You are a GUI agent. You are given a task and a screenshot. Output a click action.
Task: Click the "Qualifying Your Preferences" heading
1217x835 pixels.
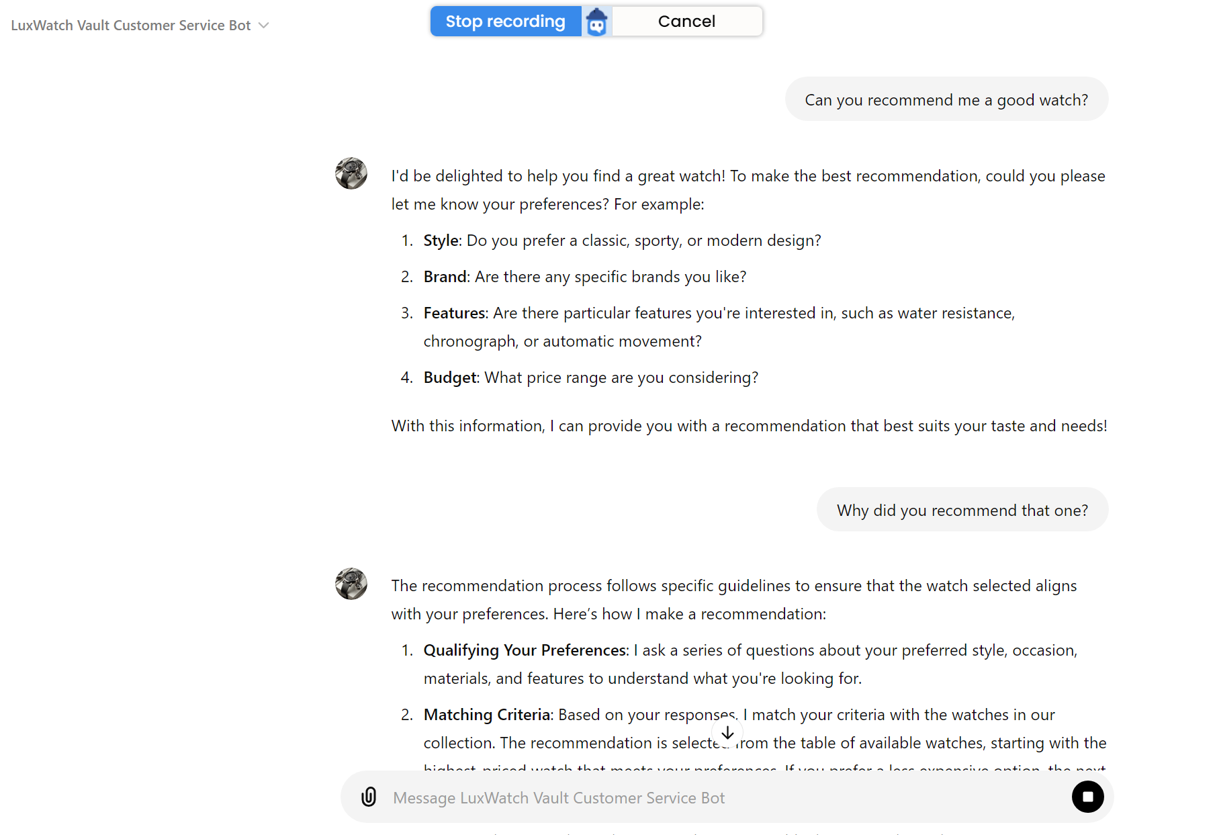tap(525, 650)
